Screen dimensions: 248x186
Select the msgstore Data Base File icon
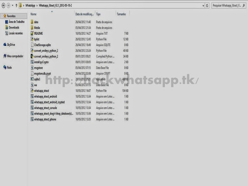point(32,68)
